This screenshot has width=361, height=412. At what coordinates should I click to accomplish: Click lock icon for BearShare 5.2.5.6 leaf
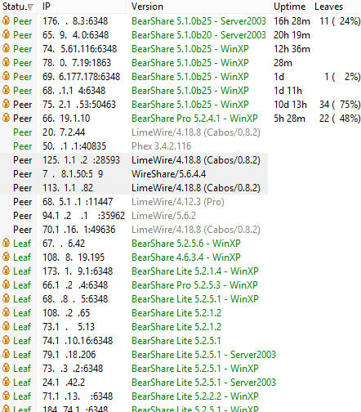point(6,243)
